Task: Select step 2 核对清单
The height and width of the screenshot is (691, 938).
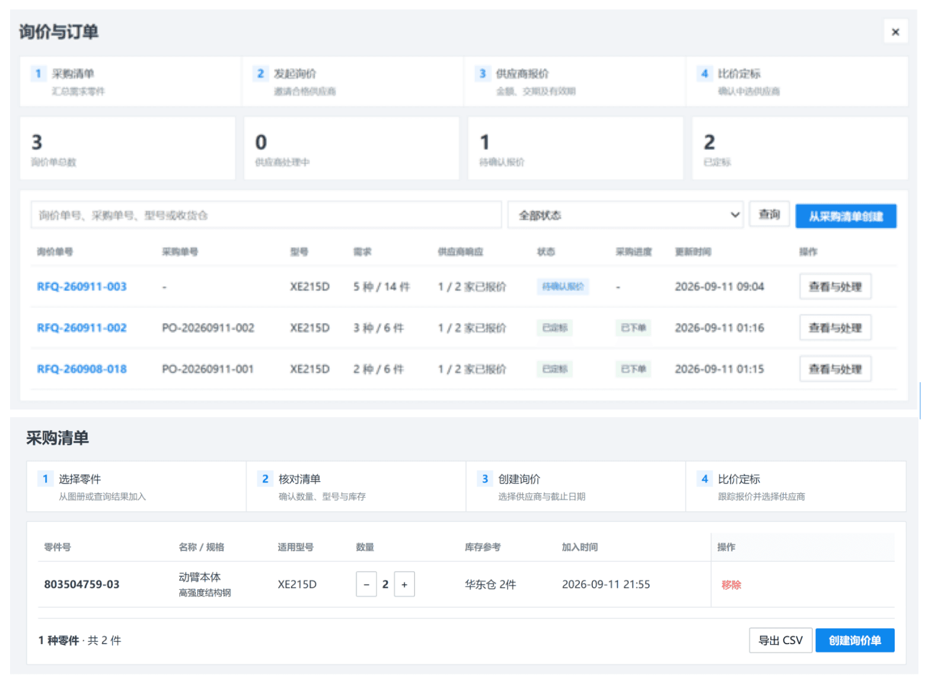Action: pyautogui.click(x=356, y=487)
